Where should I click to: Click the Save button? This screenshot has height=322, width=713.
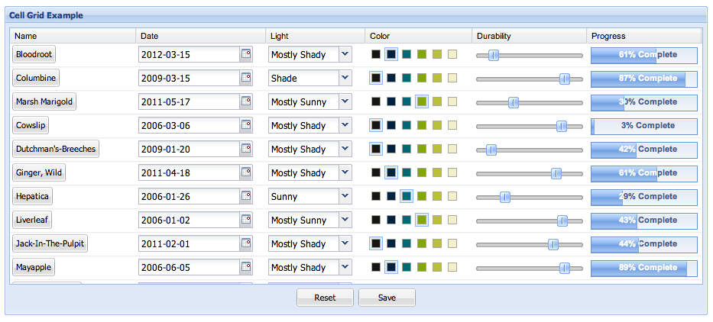[387, 298]
